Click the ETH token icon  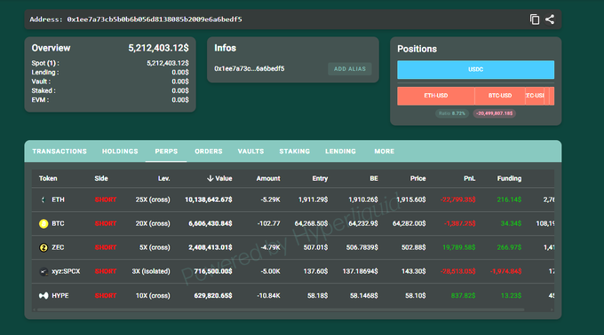click(44, 199)
